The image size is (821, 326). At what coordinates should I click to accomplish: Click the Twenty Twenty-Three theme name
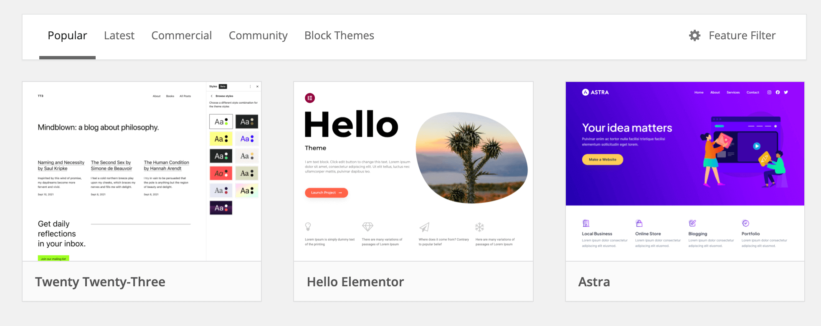point(100,282)
